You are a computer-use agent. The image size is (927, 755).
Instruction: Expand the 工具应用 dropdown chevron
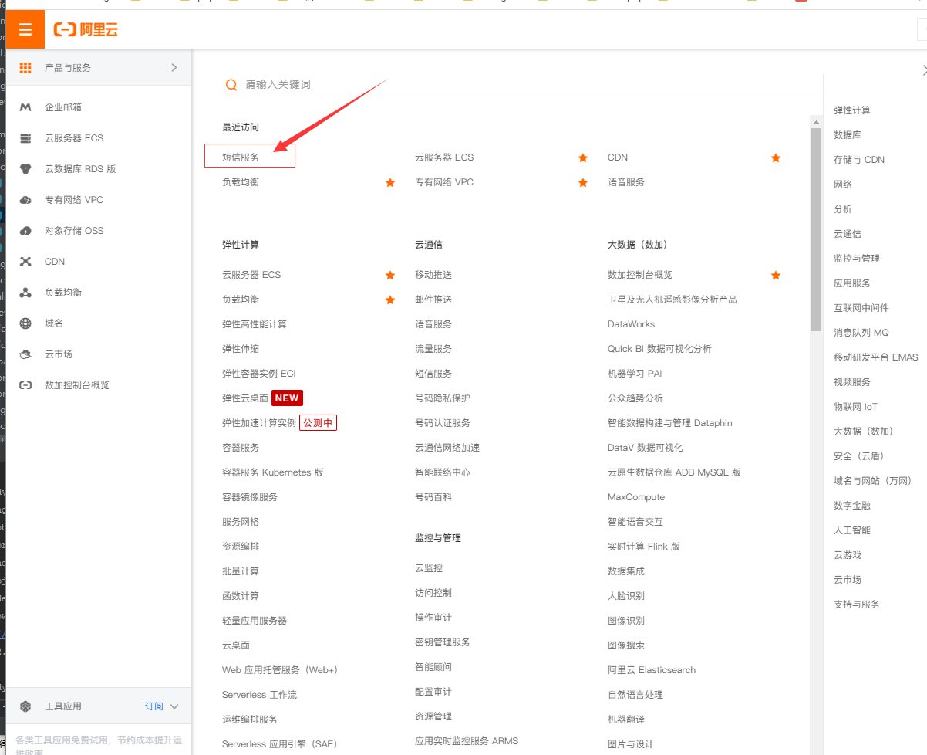click(174, 706)
